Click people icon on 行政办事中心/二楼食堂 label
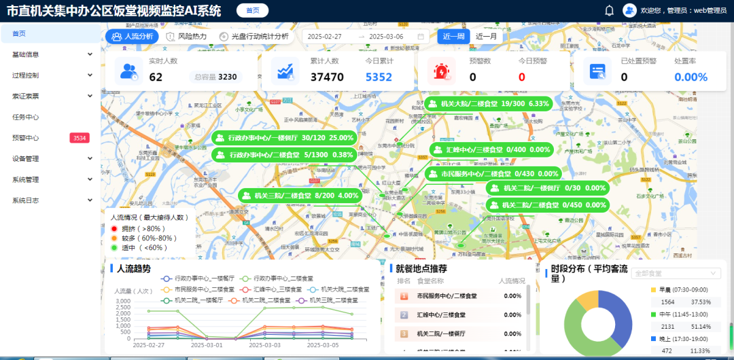 [x=220, y=155]
